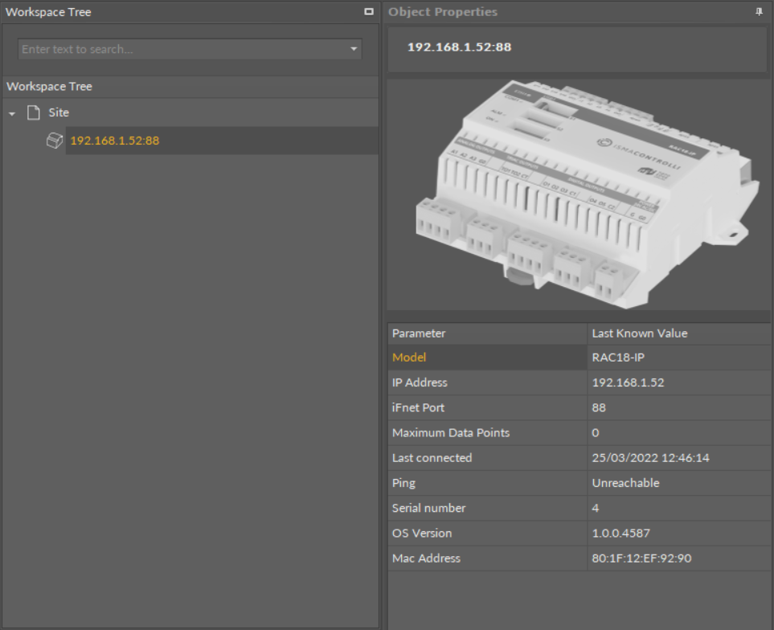Click the RAC18-IP controller image
Viewport: 774px width, 630px height.
tap(579, 193)
